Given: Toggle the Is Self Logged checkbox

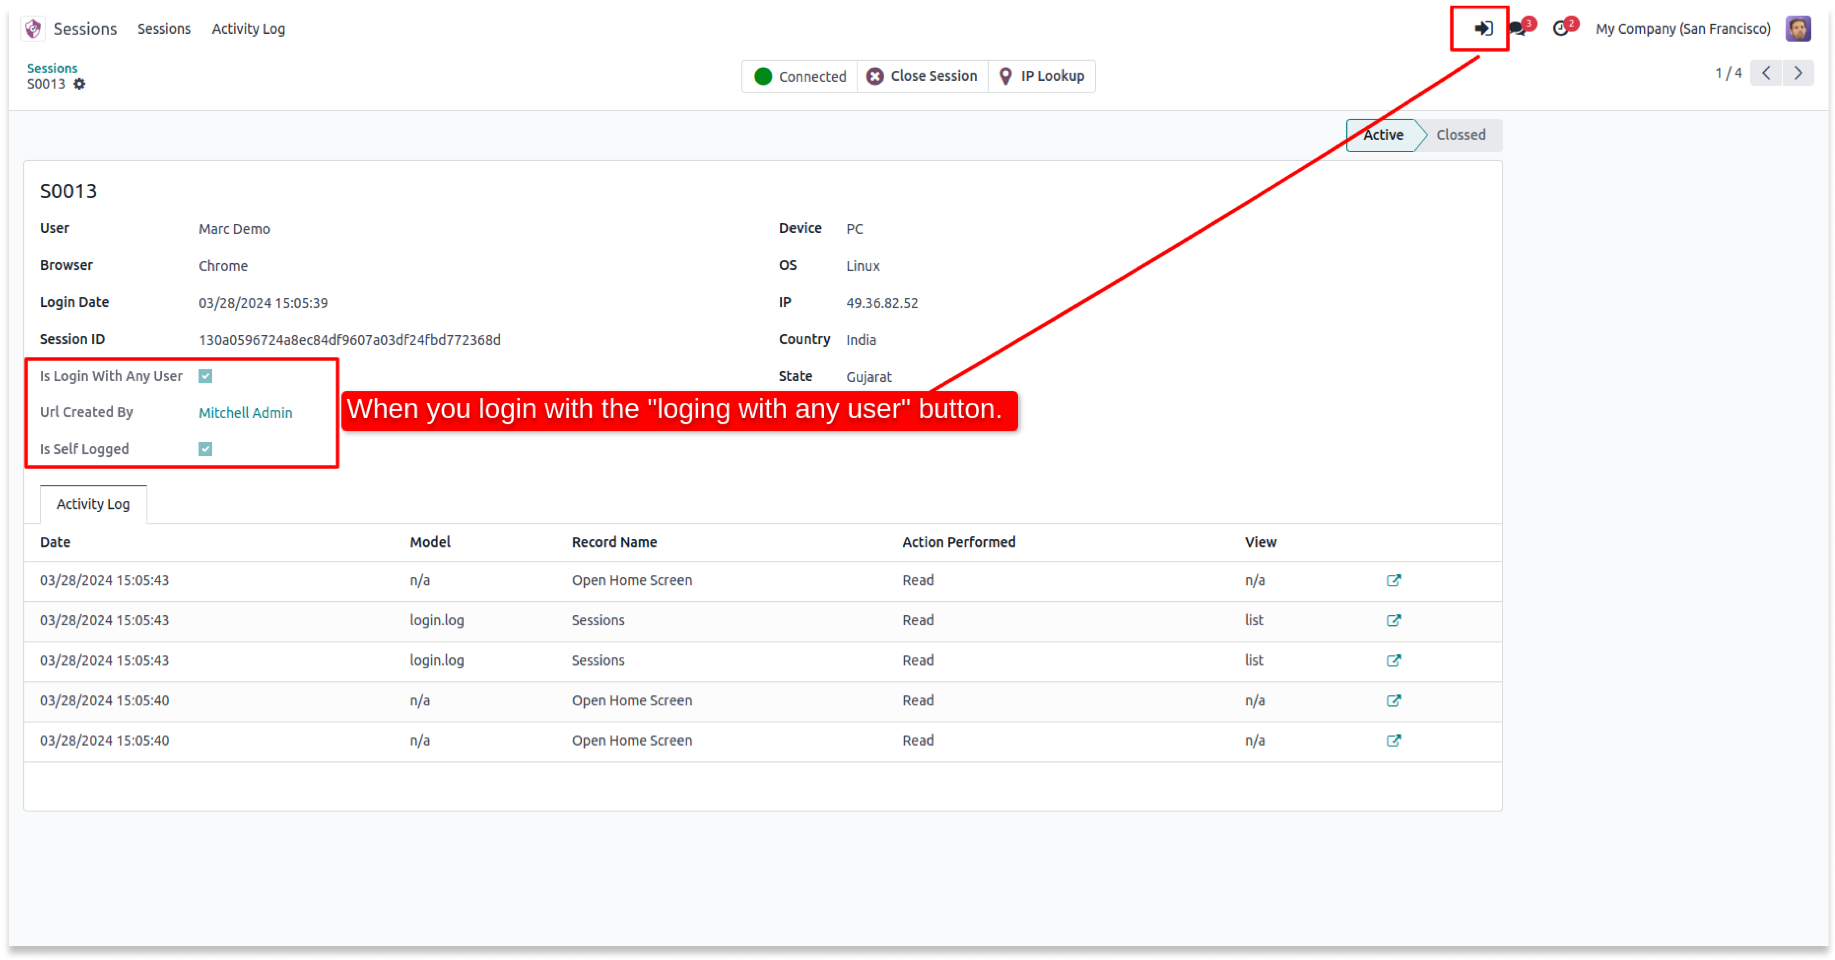Looking at the screenshot, I should coord(205,449).
